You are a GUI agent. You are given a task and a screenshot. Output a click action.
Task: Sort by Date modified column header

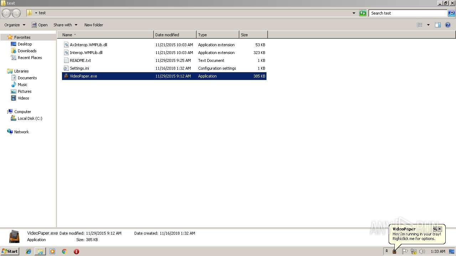tap(175, 35)
